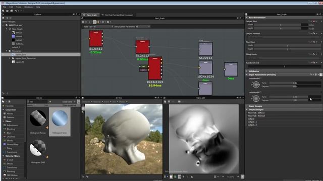Expand the Input Images section
Image resolution: width=323 pixels, height=181 pixels.
click(x=247, y=106)
